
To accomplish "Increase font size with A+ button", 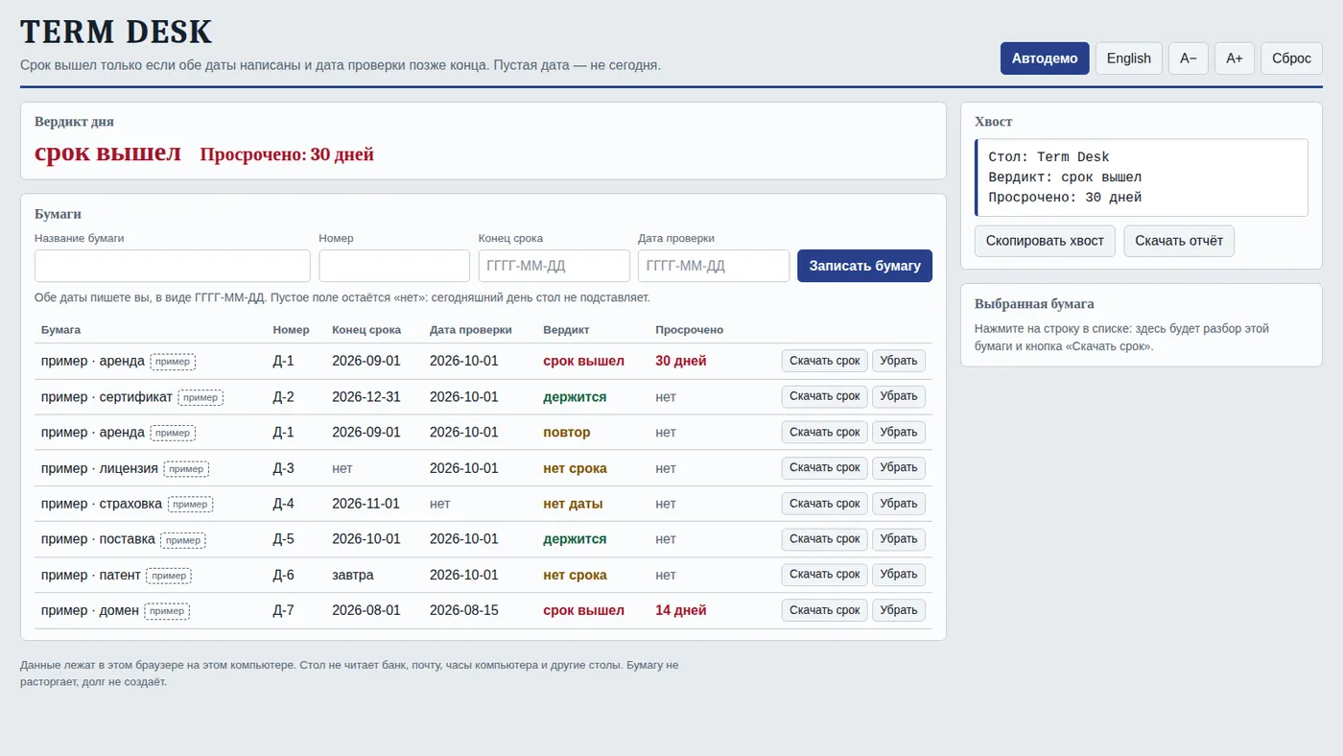I will pos(1235,59).
